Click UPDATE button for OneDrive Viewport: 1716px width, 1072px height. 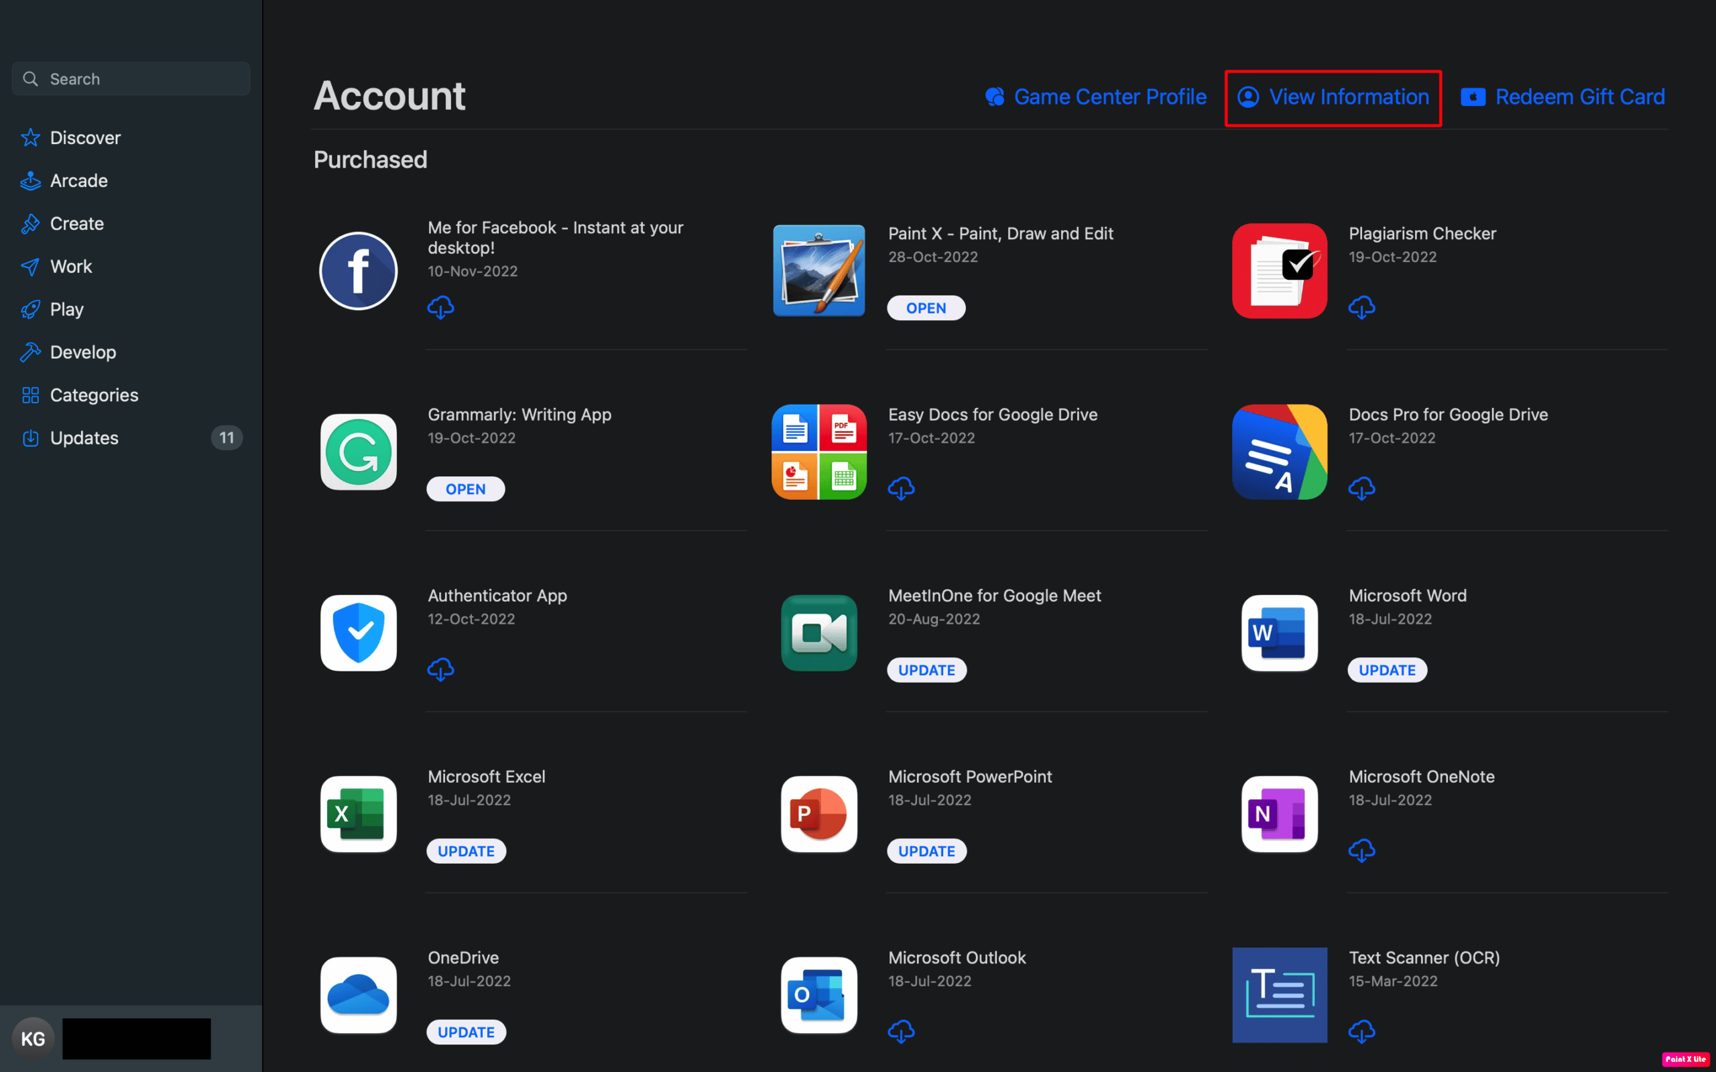click(x=466, y=1031)
